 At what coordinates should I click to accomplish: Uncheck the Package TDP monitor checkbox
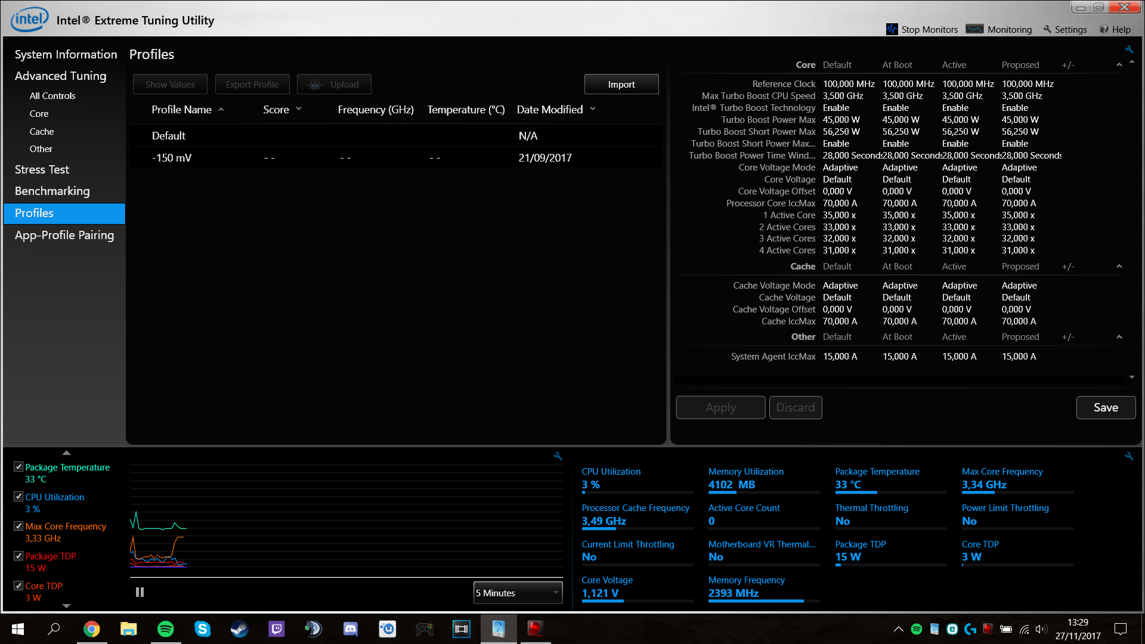18,556
